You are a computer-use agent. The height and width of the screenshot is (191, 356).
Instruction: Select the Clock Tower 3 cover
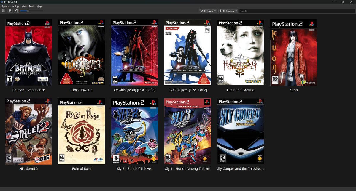(x=82, y=52)
